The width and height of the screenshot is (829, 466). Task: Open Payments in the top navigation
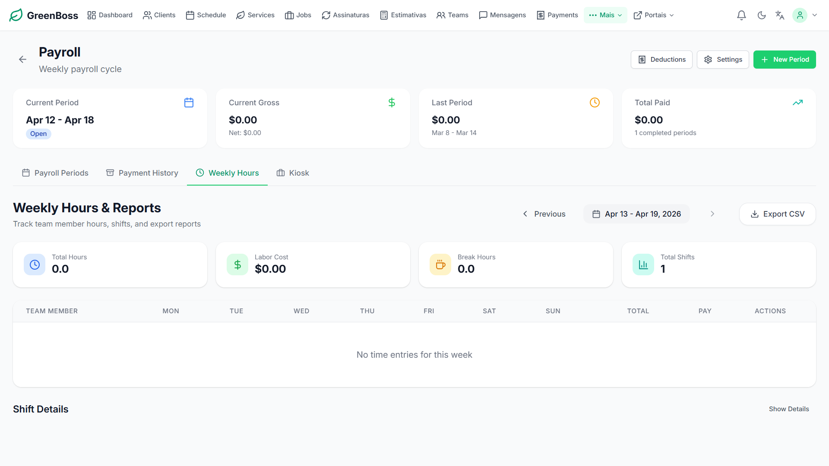coord(557,15)
